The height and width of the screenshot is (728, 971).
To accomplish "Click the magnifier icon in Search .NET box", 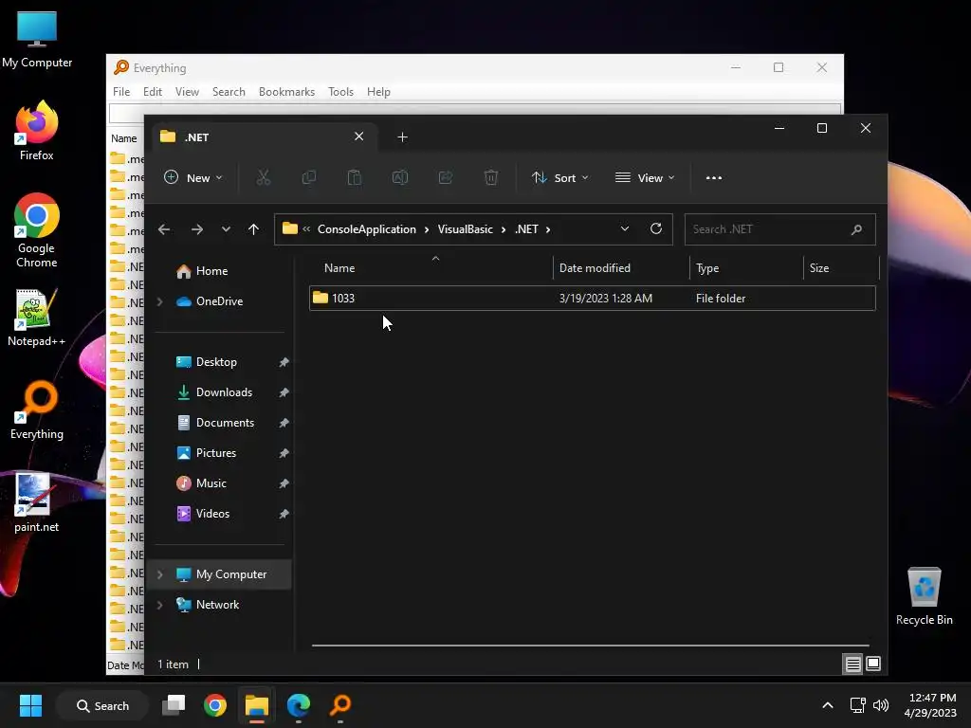I will 856,229.
